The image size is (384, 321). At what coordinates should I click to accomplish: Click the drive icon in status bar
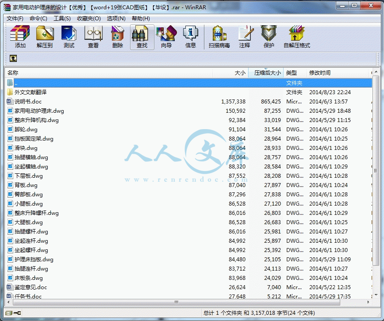click(9, 313)
